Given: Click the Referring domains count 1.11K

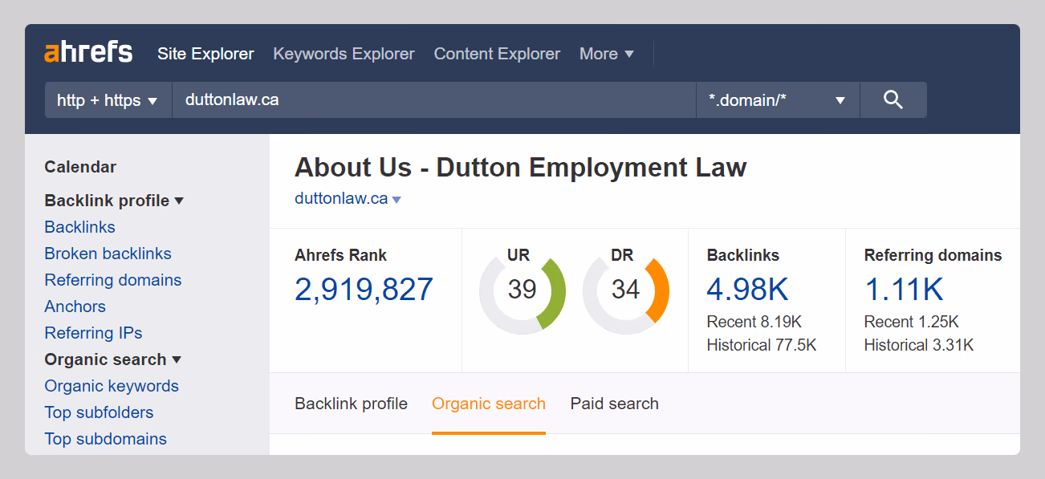Looking at the screenshot, I should [904, 290].
